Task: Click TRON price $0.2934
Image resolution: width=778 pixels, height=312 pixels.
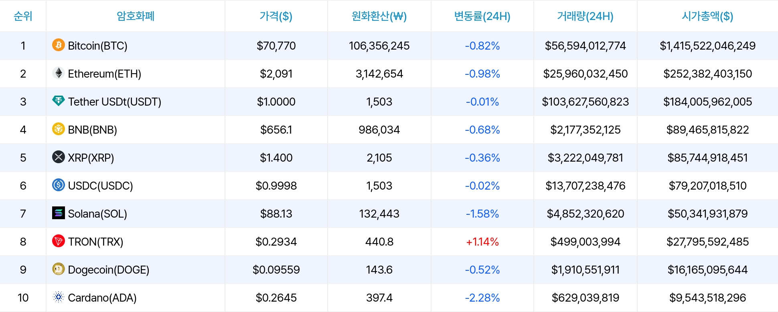Action: click(276, 242)
